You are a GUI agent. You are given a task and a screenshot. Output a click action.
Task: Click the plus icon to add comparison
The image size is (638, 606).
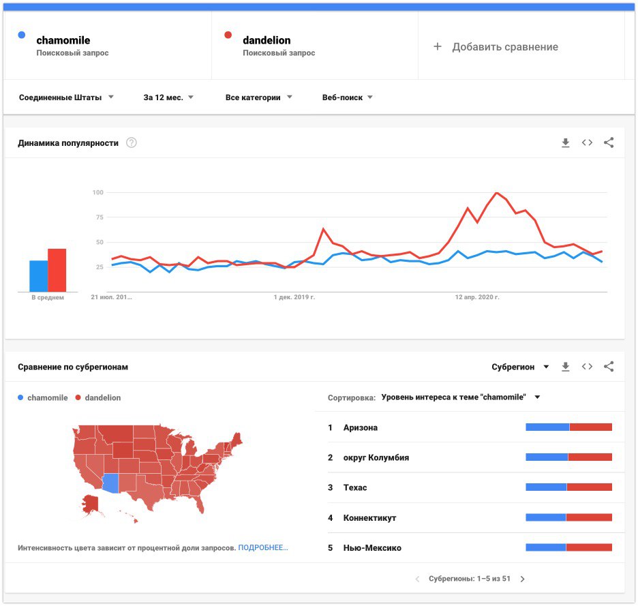click(x=438, y=46)
